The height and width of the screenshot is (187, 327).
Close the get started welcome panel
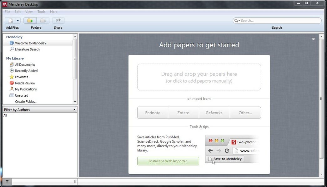pos(313,39)
